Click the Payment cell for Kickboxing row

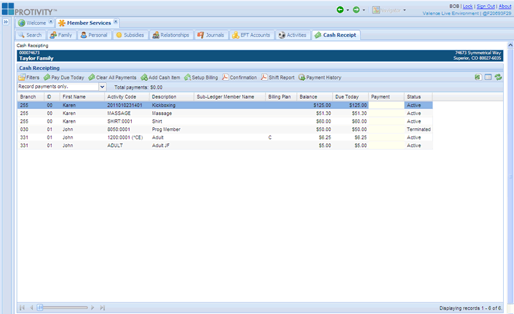(387, 105)
